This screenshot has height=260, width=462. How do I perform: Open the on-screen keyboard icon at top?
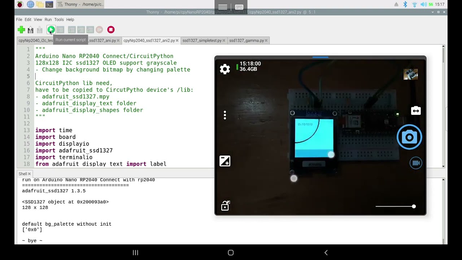pyautogui.click(x=239, y=7)
